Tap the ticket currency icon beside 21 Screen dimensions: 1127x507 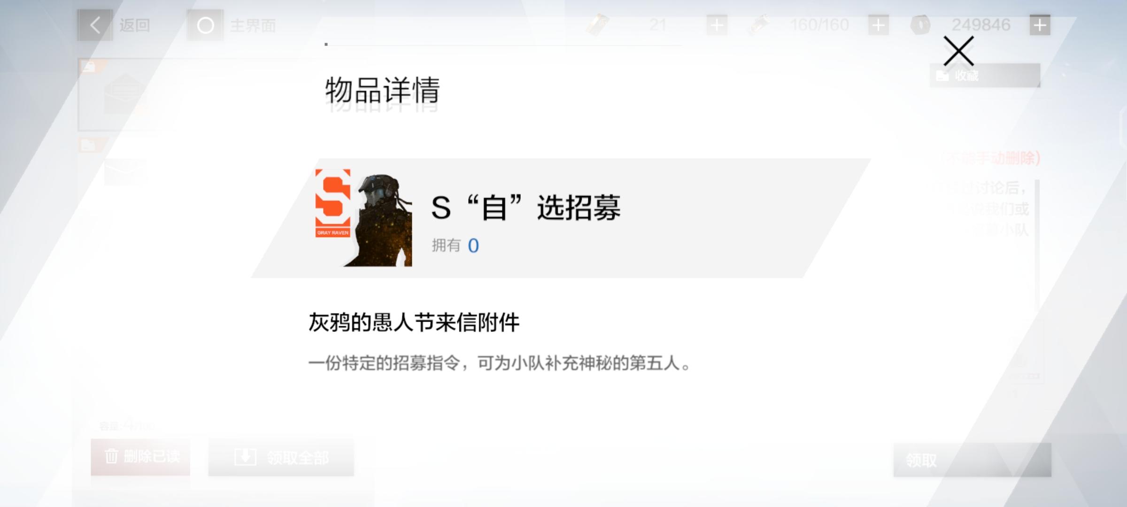[598, 24]
